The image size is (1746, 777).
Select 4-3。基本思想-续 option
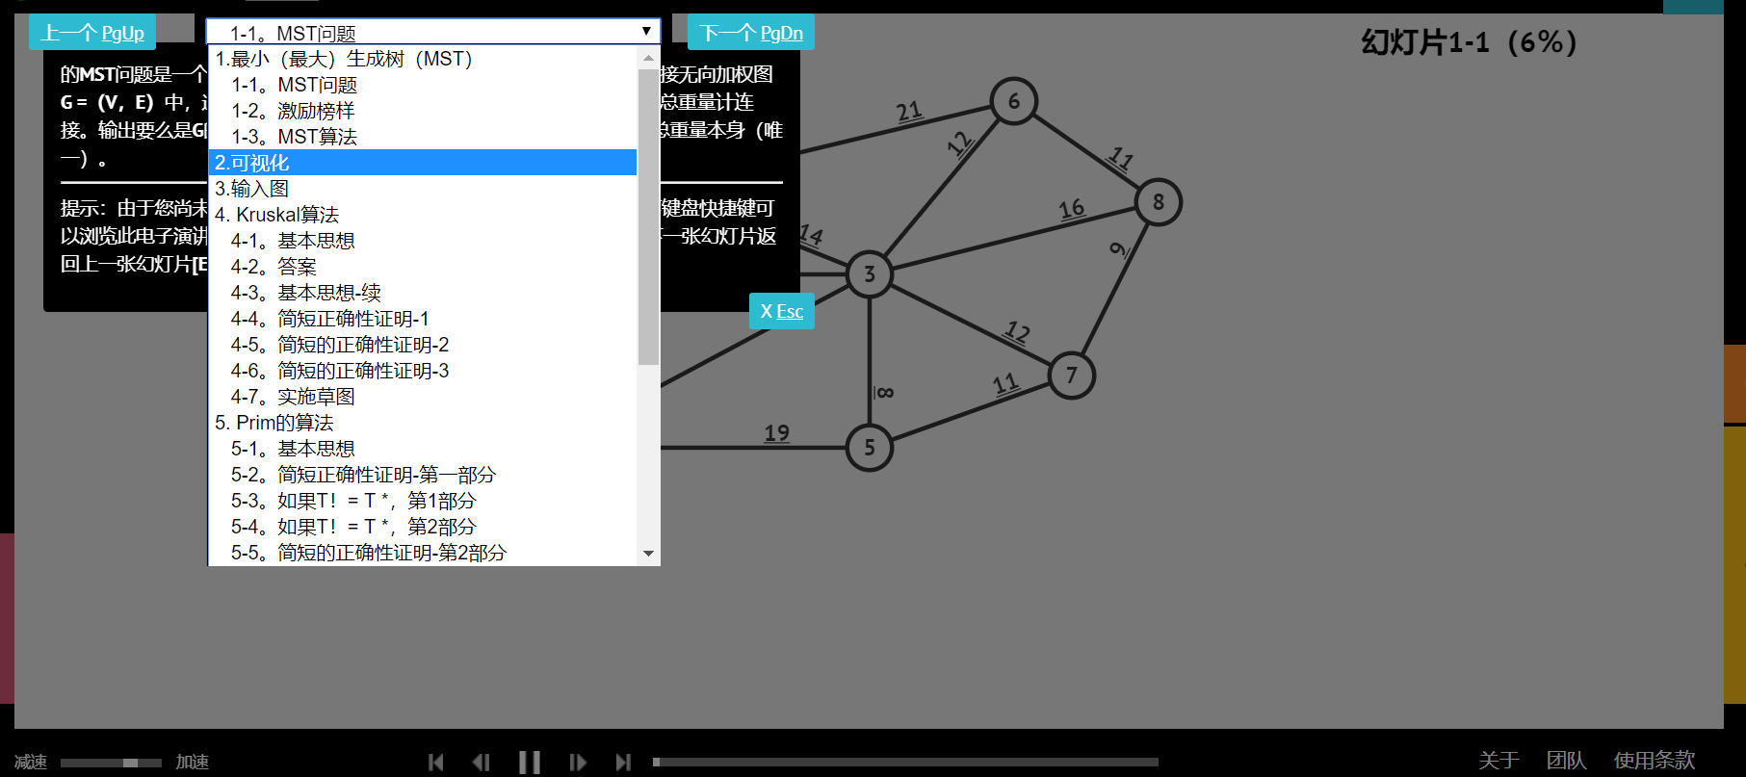(x=423, y=293)
